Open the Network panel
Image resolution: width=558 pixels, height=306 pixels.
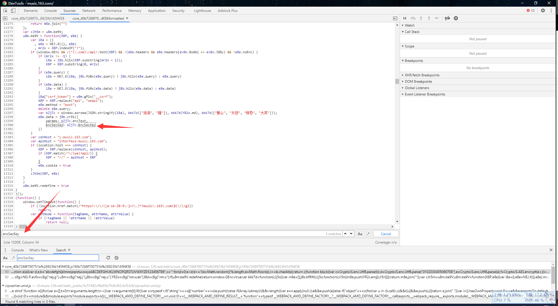coord(89,10)
